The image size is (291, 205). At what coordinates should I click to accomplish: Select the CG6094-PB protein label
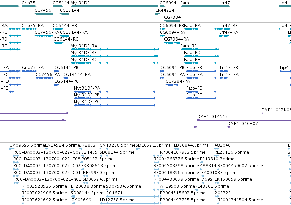point(172,68)
